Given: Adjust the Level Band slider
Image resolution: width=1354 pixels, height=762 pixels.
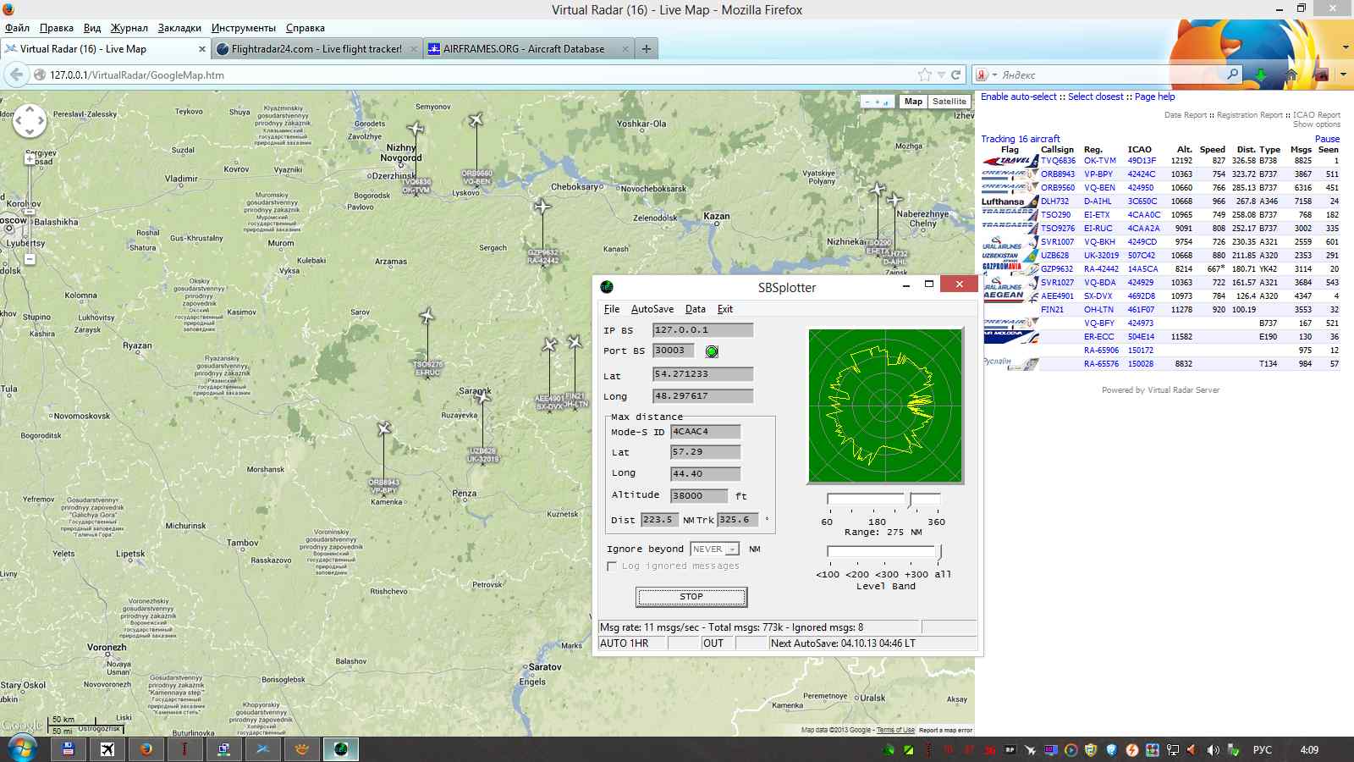Looking at the screenshot, I should (940, 552).
